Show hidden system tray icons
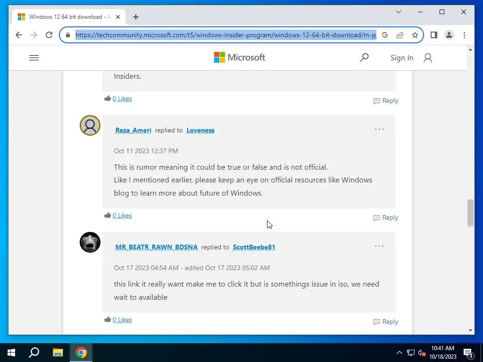The width and height of the screenshot is (483, 362). tap(399, 353)
